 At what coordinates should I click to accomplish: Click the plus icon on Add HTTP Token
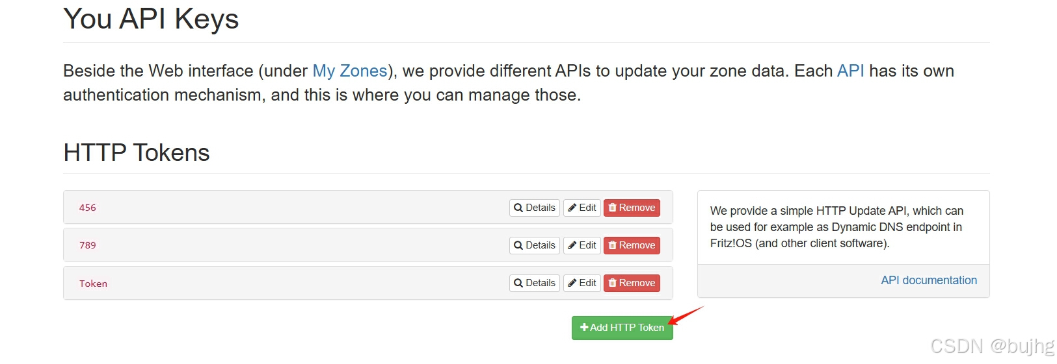[584, 328]
